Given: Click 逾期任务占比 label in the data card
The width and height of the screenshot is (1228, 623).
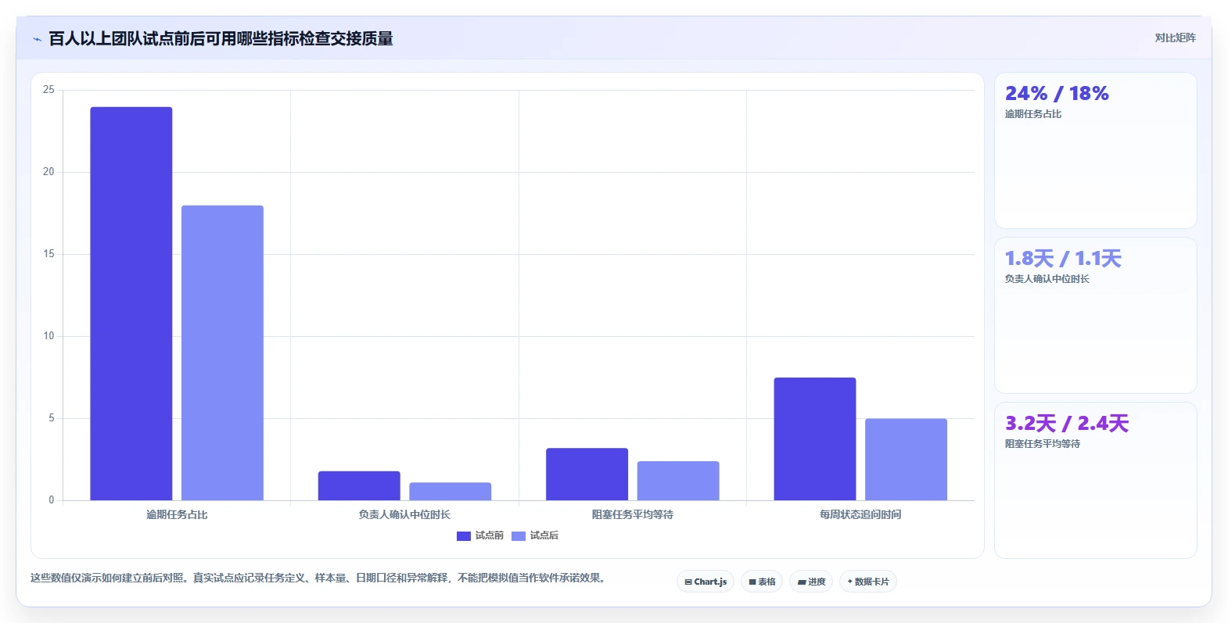Looking at the screenshot, I should pyautogui.click(x=1033, y=114).
